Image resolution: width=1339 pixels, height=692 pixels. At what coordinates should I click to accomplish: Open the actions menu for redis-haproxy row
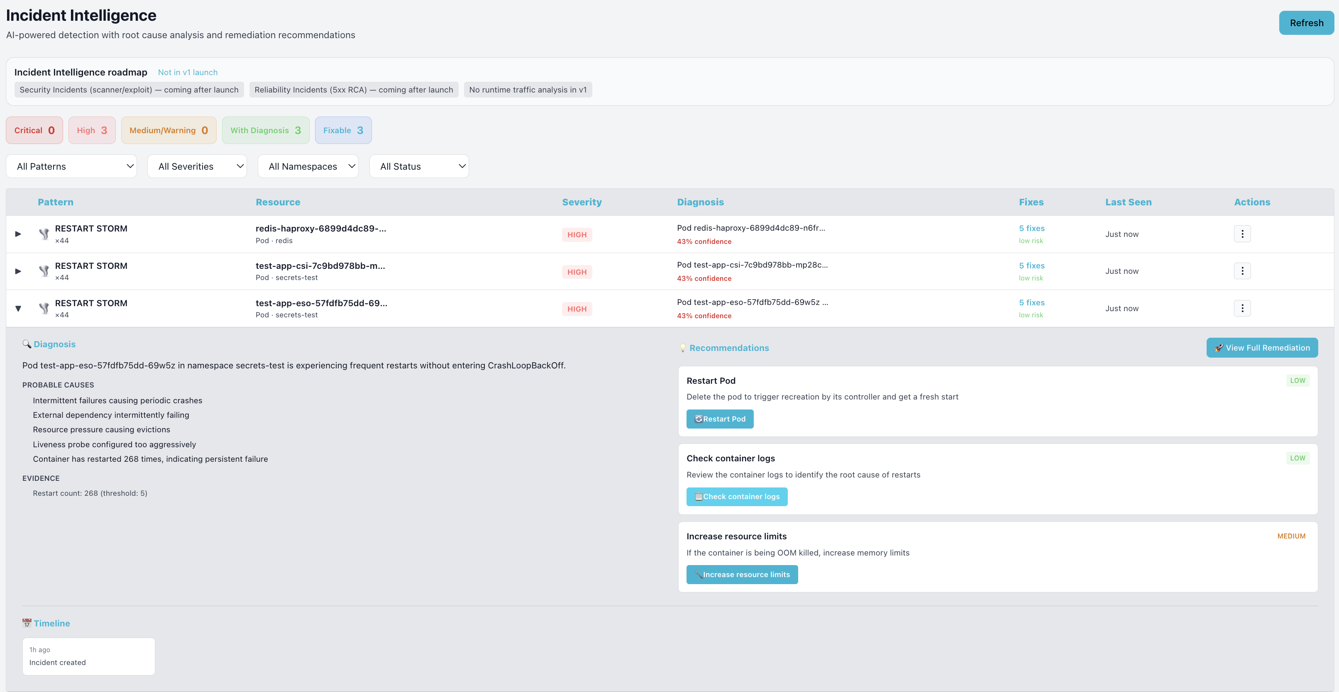point(1242,234)
